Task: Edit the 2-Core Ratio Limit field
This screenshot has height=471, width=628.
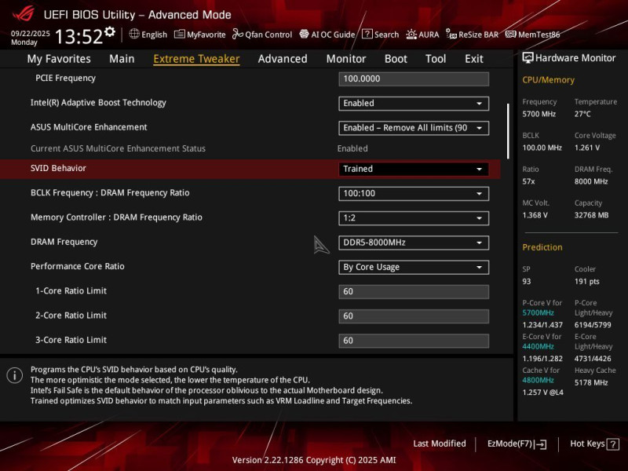Action: [414, 316]
